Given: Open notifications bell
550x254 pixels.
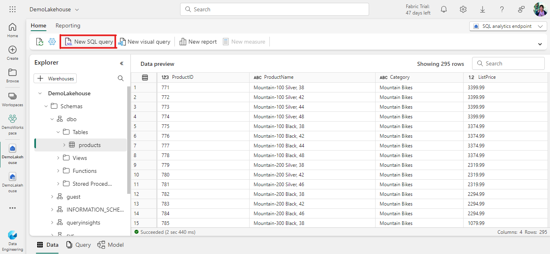Looking at the screenshot, I should pyautogui.click(x=444, y=9).
